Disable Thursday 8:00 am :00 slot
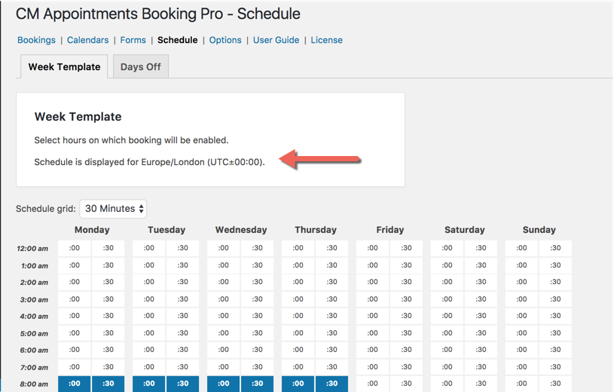Image resolution: width=614 pixels, height=392 pixels. tap(298, 384)
